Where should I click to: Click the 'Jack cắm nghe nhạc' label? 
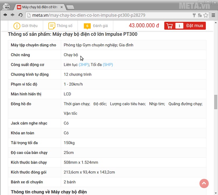[29, 123]
